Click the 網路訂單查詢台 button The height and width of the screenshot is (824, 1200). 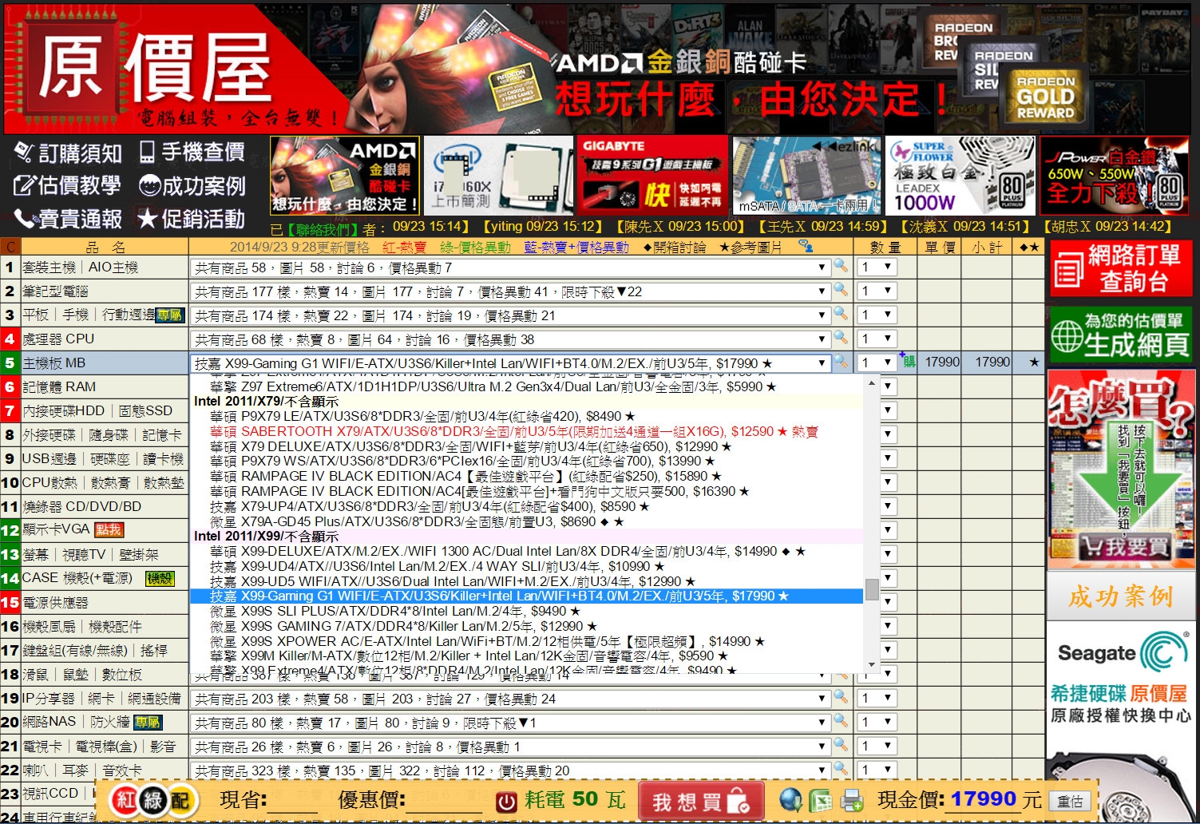[1120, 267]
